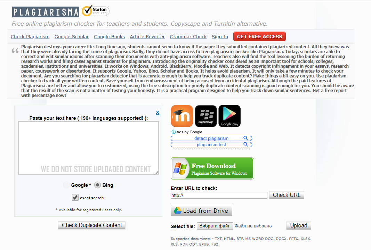Open Google Books menu link
Viewport: 371px width, 250px height.
109,36
